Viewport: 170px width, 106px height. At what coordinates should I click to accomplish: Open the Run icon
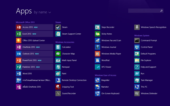[137, 73]
